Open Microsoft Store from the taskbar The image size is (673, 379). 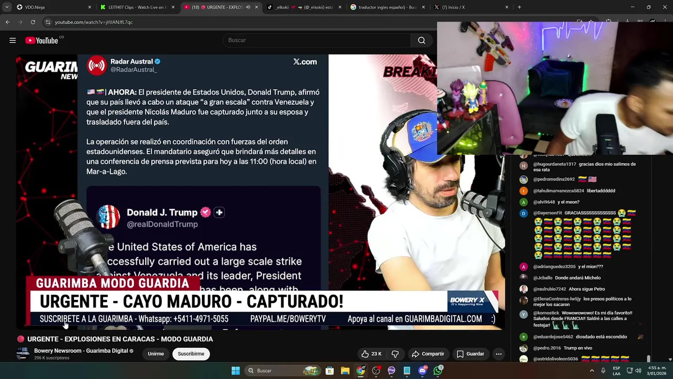330,371
